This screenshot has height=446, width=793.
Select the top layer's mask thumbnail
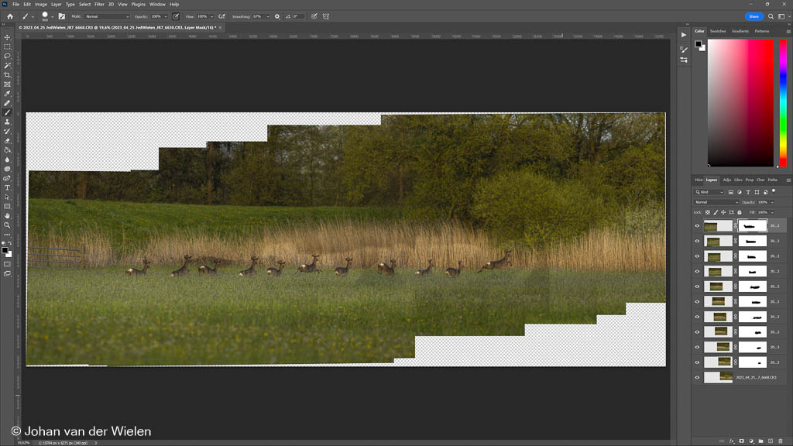[752, 226]
